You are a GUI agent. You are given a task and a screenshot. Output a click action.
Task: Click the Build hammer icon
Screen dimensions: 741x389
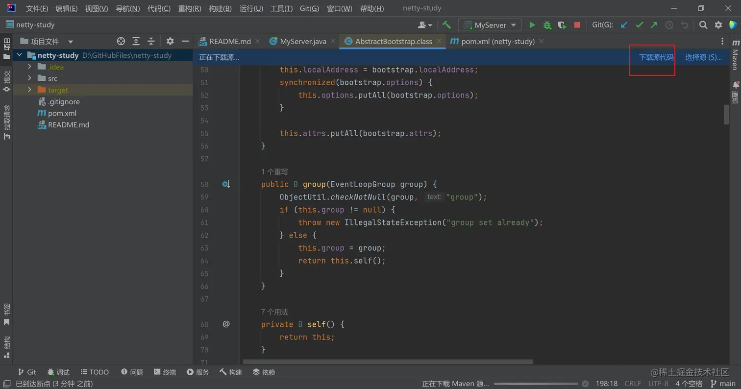coord(446,25)
